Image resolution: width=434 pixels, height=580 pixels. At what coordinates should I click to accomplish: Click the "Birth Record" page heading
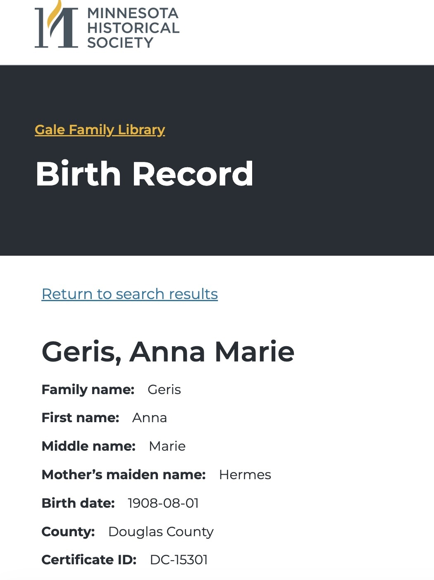pyautogui.click(x=145, y=174)
